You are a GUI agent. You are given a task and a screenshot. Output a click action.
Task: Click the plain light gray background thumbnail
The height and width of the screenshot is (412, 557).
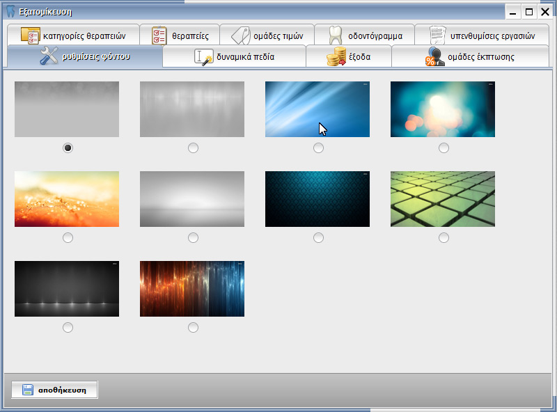point(67,109)
